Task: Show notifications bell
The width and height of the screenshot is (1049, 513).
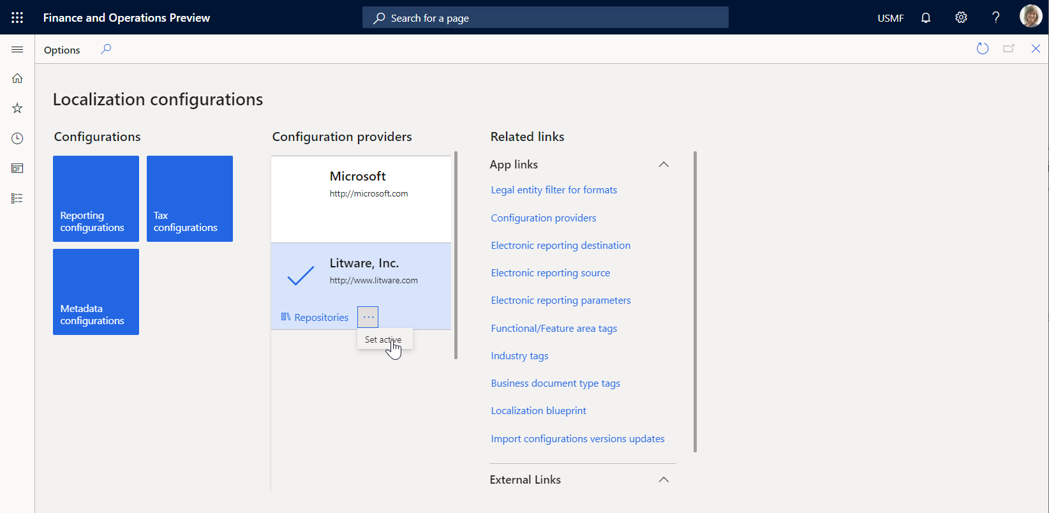Action: coord(926,18)
